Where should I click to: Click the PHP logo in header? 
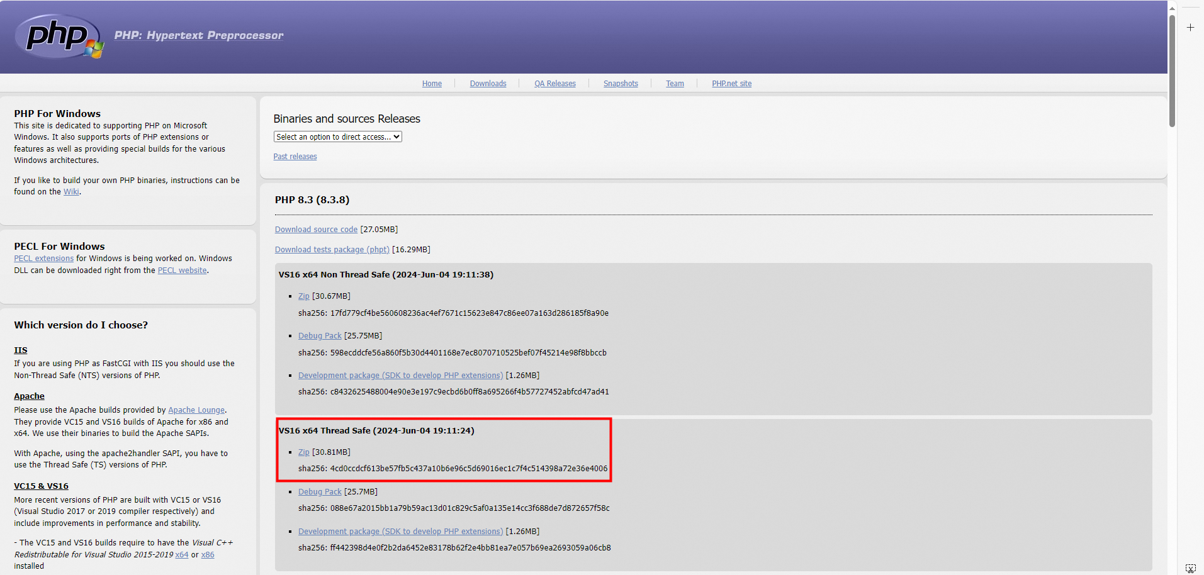coord(59,36)
